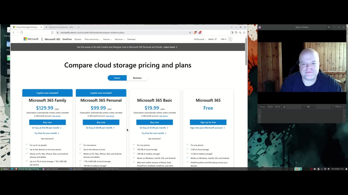This screenshot has height=195, width=348.
Task: Click the browser forward arrow
Action: pos(18,32)
